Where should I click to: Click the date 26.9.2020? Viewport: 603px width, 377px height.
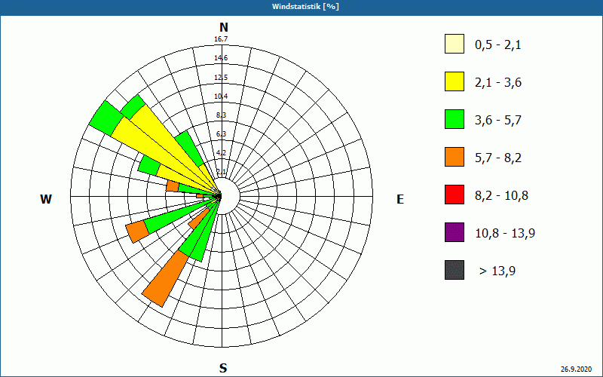[x=576, y=369]
